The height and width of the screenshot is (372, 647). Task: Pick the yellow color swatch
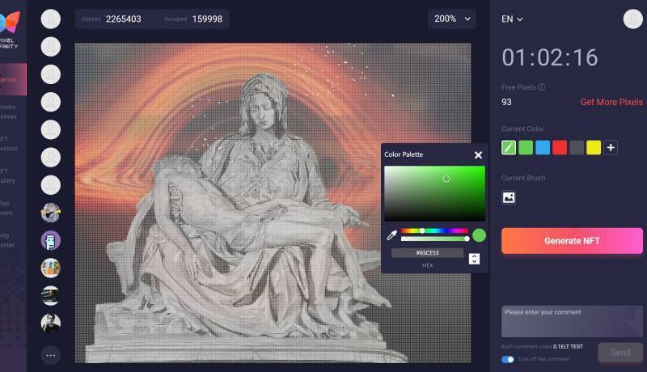pyautogui.click(x=594, y=148)
